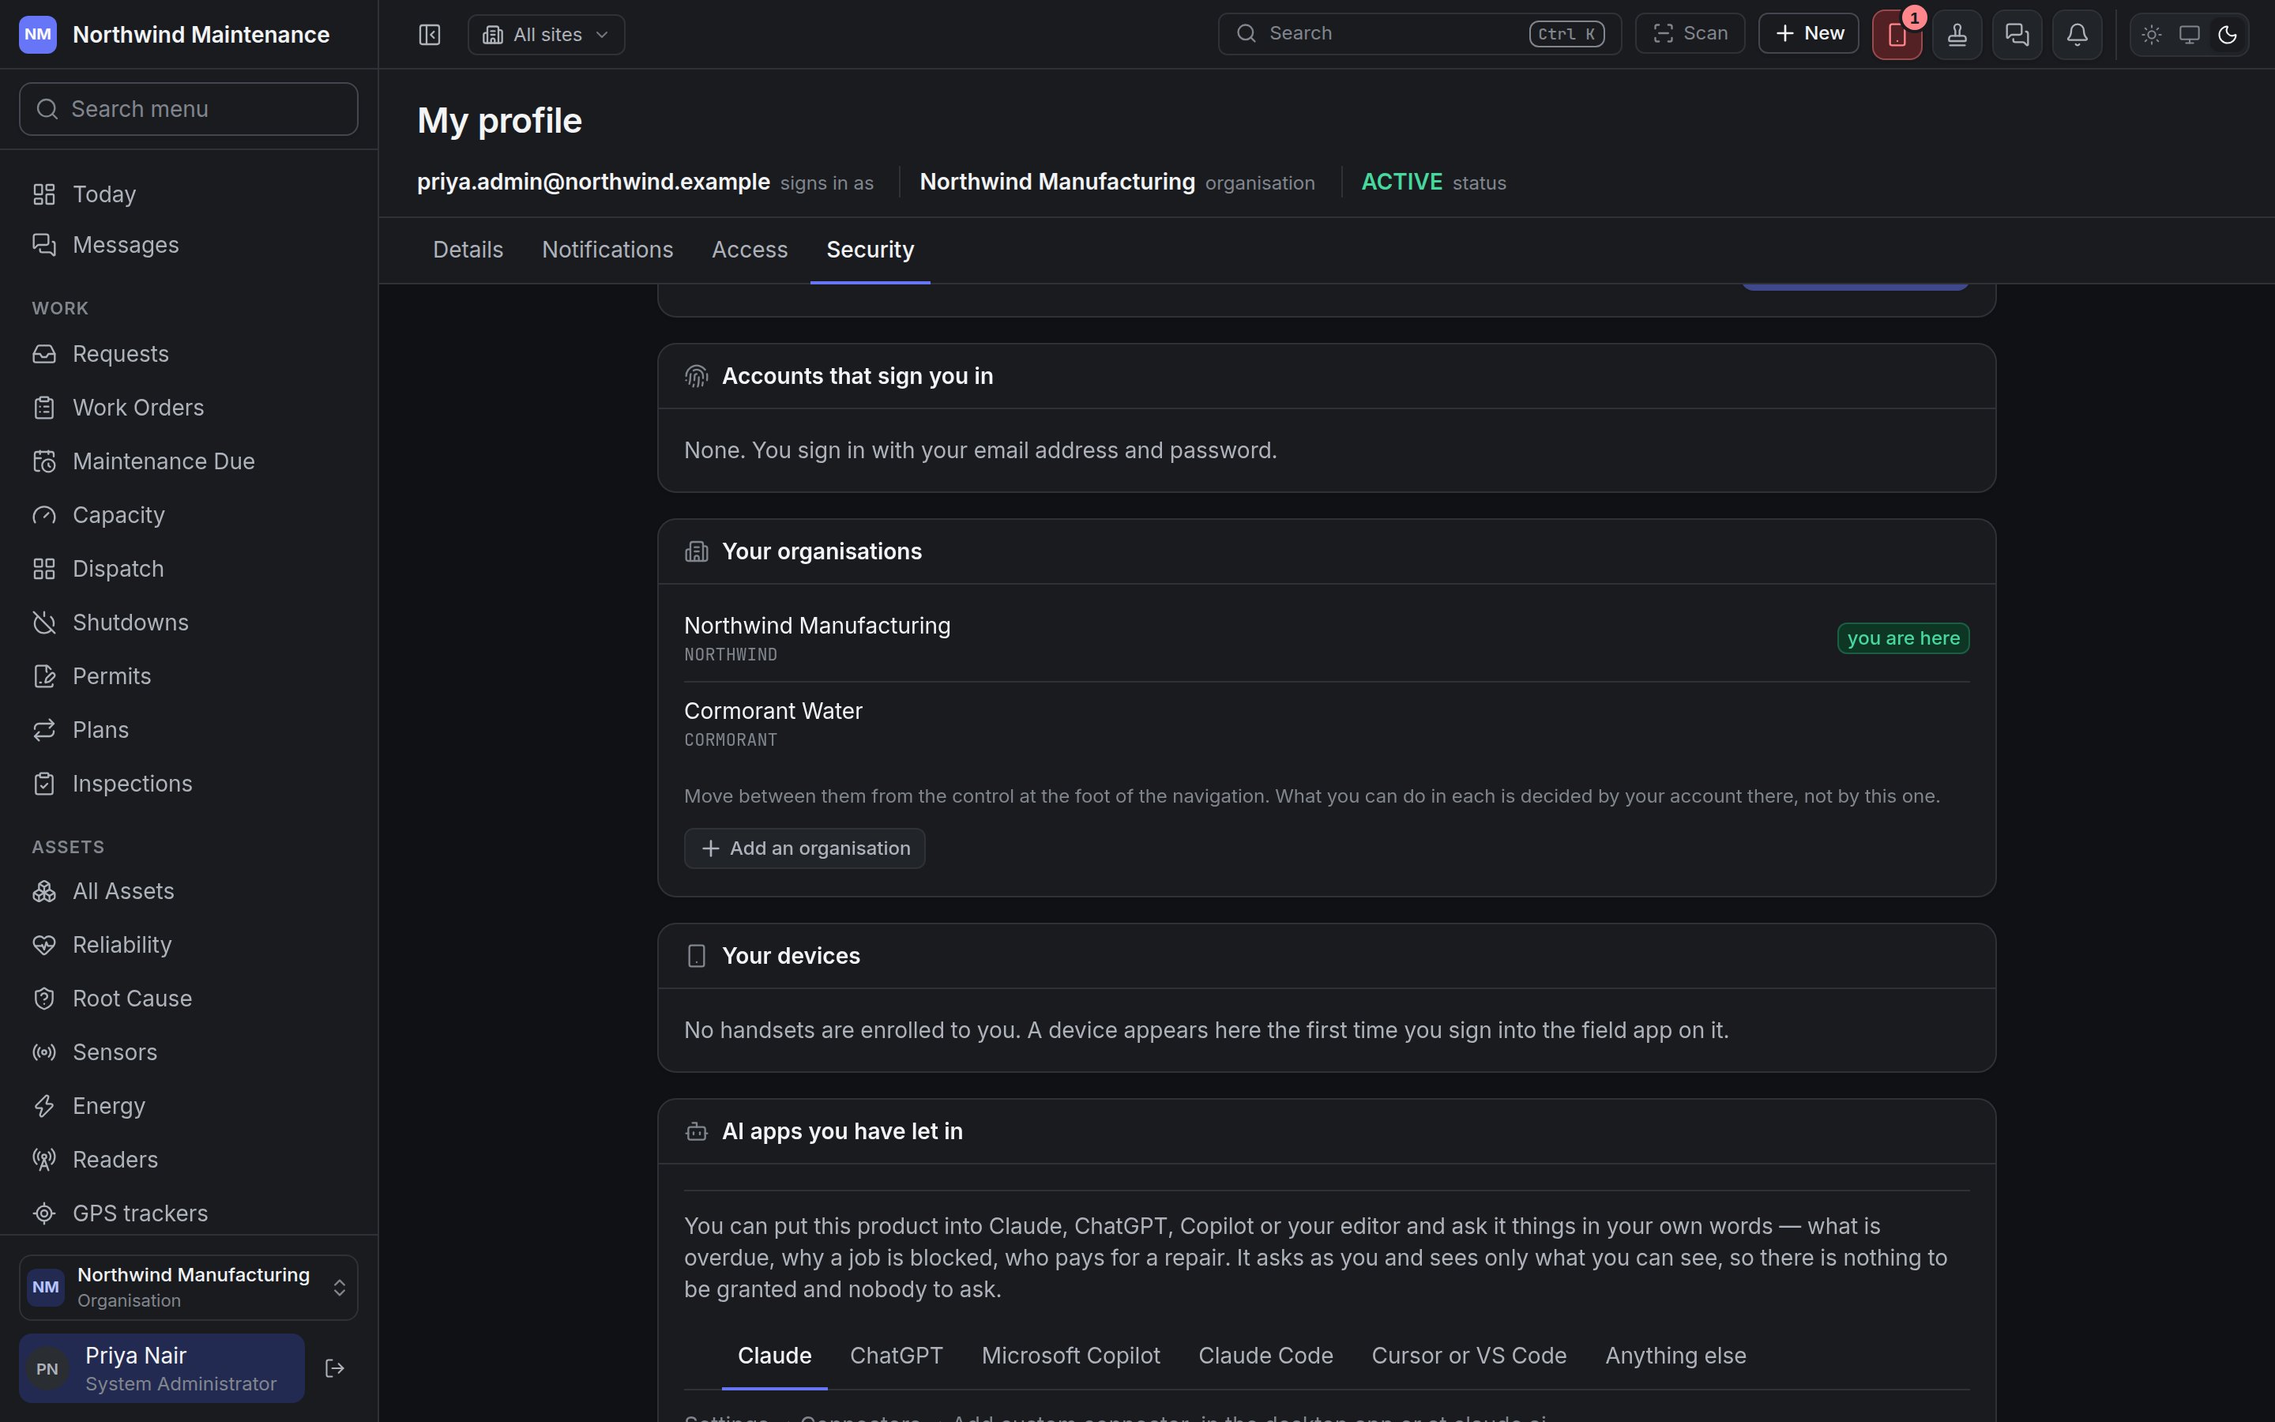Image resolution: width=2275 pixels, height=1422 pixels.
Task: Open Sensors in the sidebar
Action: (188, 1051)
